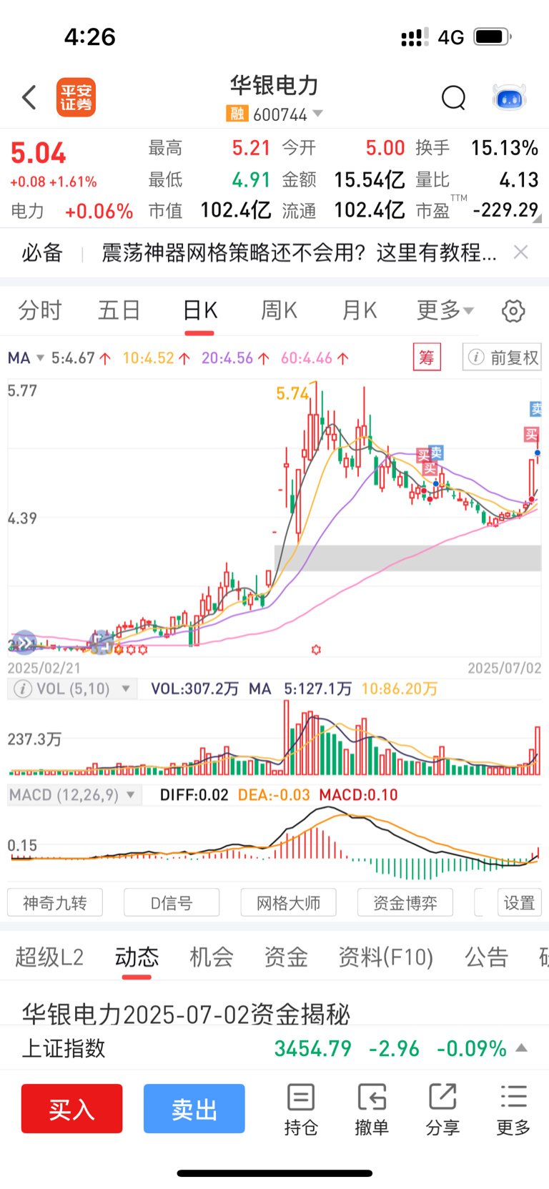Tap the orange 融 margin badge
The width and height of the screenshot is (549, 1189).
(237, 114)
